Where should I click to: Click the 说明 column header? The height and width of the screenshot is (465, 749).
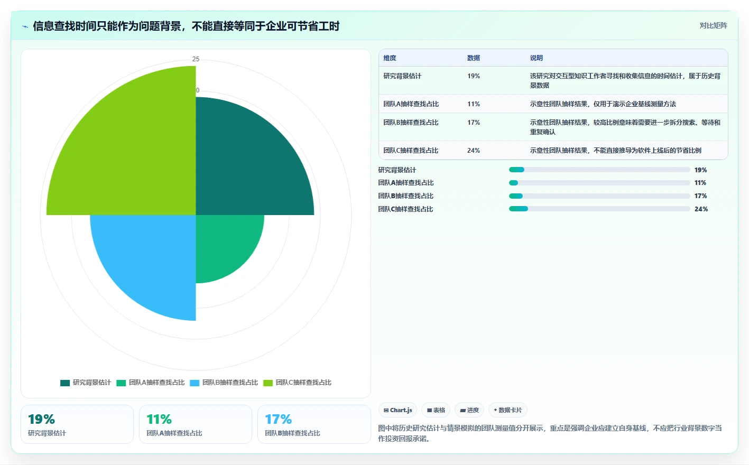tap(537, 58)
